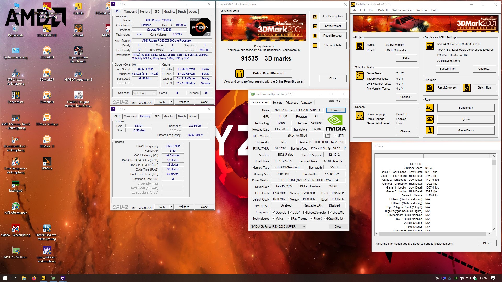Toggle the OpenCL checkbox

pos(273,213)
